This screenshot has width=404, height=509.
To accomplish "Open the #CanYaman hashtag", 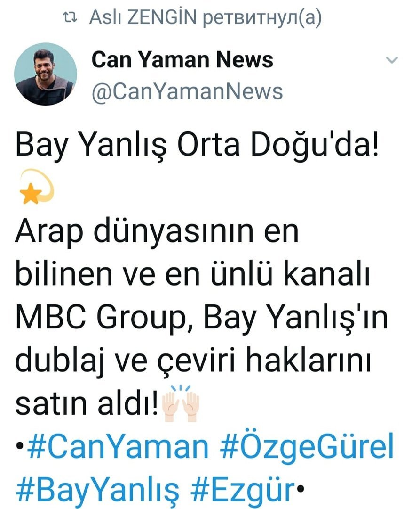I will (118, 447).
